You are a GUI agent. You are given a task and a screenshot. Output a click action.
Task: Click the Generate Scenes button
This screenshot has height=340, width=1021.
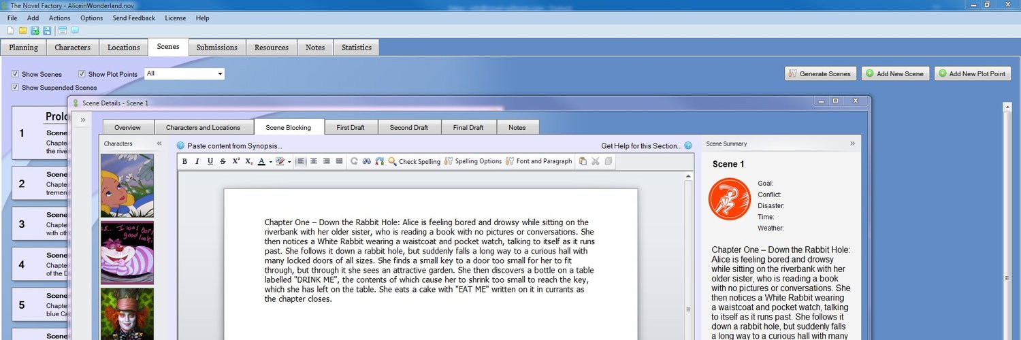(820, 73)
